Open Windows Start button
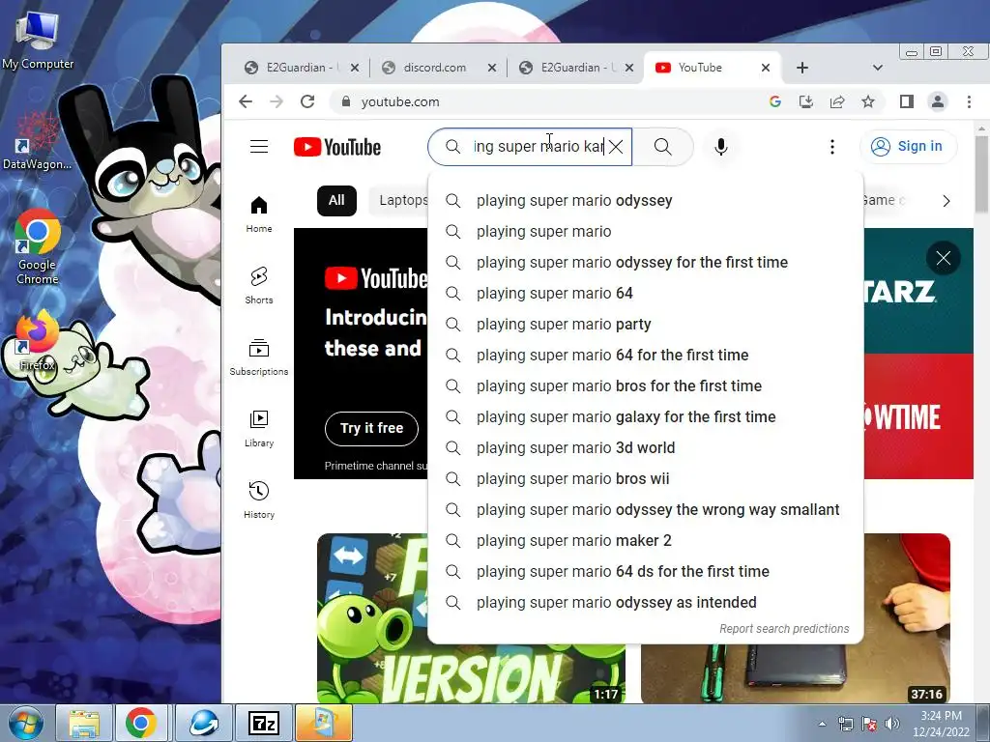This screenshot has width=990, height=742. 26,723
